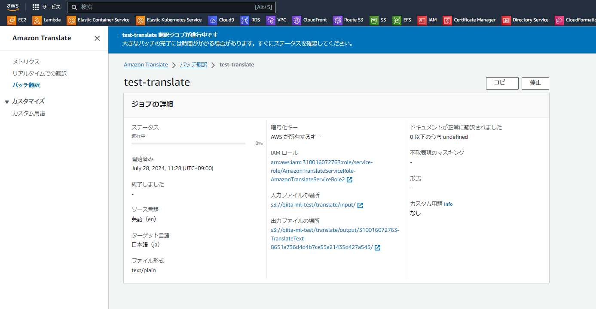The width and height of the screenshot is (596, 309).
Task: Open the IAM shortcut icon
Action: point(422,20)
